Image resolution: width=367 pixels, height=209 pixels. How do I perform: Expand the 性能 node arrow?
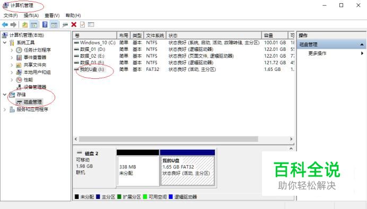[12, 80]
